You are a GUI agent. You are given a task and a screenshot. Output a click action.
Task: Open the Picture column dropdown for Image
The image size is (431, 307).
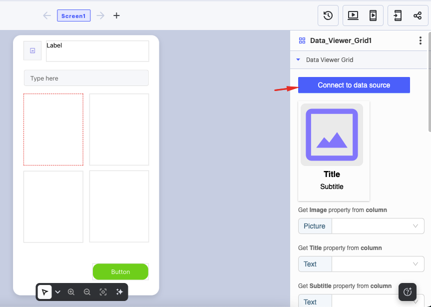(x=377, y=226)
